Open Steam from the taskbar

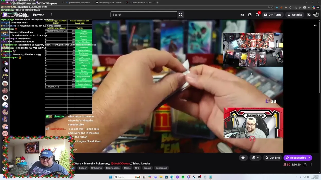tap(194, 177)
